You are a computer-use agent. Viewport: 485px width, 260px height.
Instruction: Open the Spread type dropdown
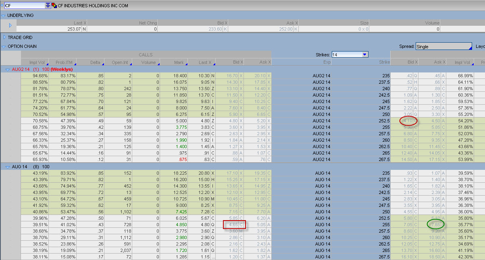pos(443,46)
